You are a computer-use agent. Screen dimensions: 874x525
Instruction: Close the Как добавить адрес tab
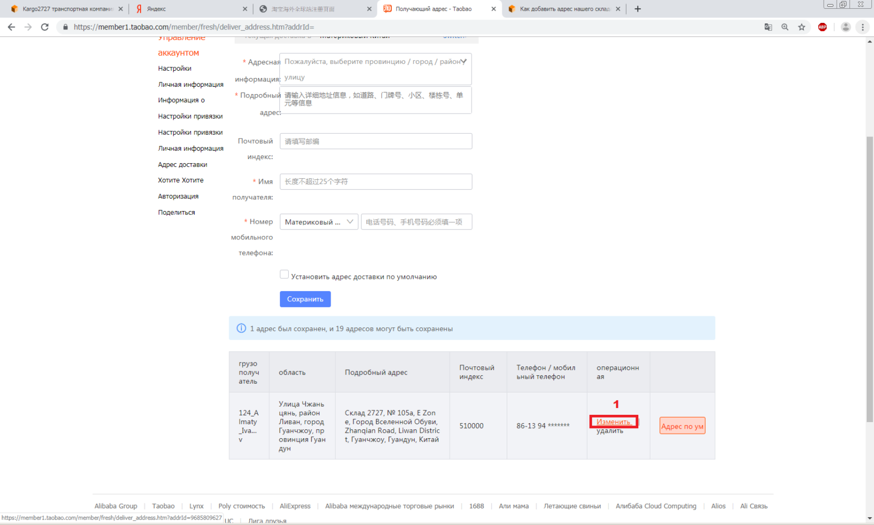pos(618,9)
